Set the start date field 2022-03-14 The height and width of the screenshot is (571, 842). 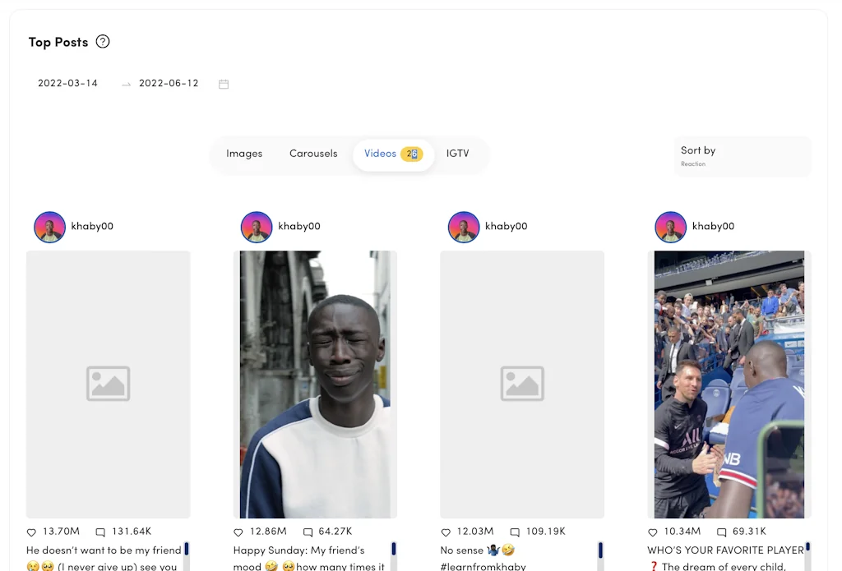67,83
